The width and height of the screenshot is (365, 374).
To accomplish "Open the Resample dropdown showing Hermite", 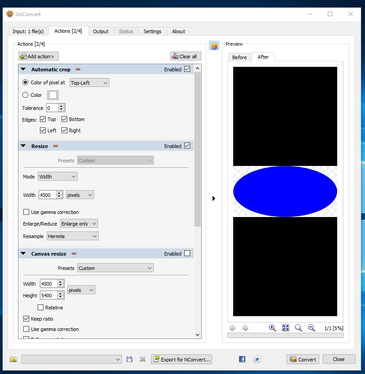I will pyautogui.click(x=73, y=236).
